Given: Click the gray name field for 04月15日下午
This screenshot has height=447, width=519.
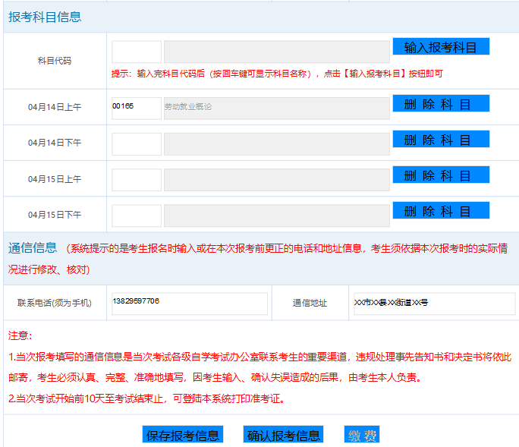Looking at the screenshot, I should click(x=277, y=216).
